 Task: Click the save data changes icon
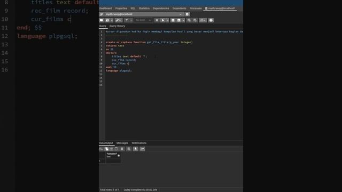129,149
